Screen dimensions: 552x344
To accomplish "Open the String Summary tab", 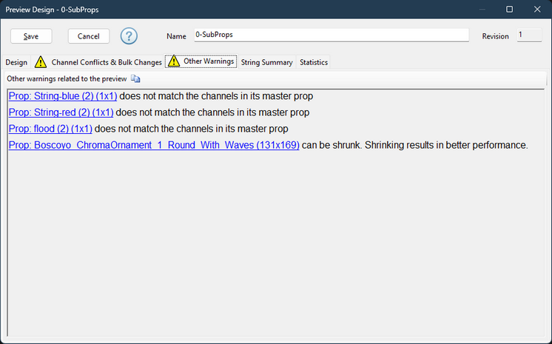I will (x=267, y=62).
